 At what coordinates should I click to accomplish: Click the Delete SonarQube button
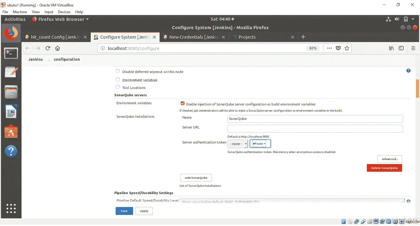pyautogui.click(x=384, y=168)
